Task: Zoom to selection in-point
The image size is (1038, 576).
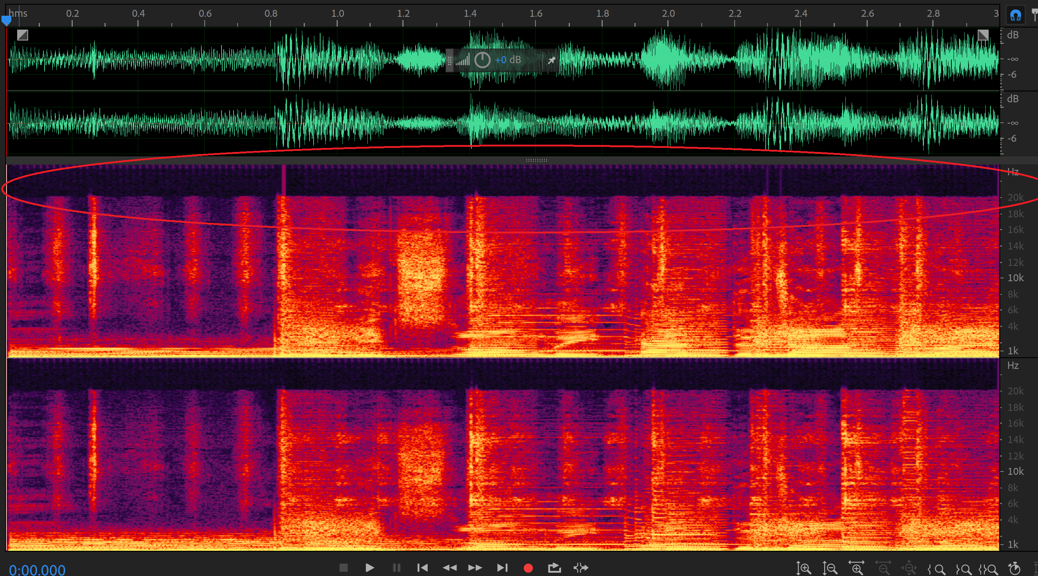Action: (x=936, y=569)
